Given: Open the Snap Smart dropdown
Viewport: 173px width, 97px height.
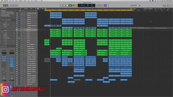Looking at the screenshot, I should [x=135, y=9].
